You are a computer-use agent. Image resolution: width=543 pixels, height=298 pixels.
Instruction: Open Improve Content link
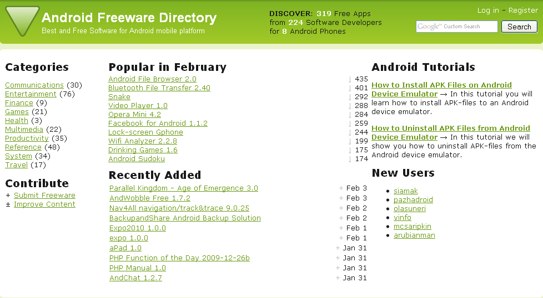pyautogui.click(x=44, y=204)
